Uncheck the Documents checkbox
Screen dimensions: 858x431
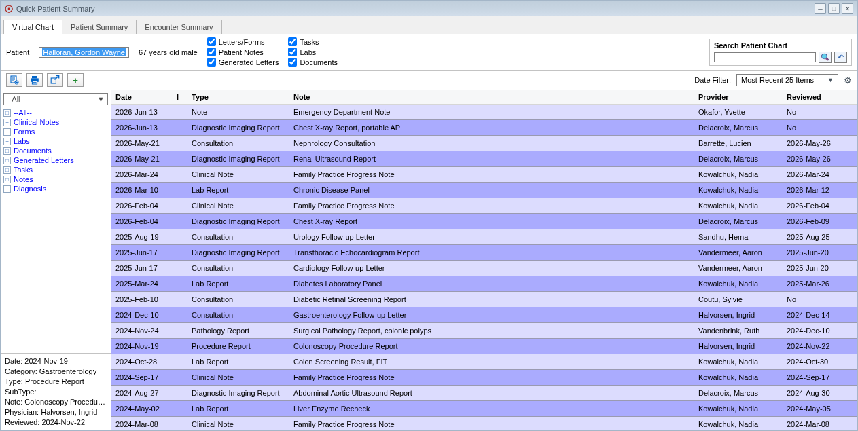pyautogui.click(x=292, y=62)
